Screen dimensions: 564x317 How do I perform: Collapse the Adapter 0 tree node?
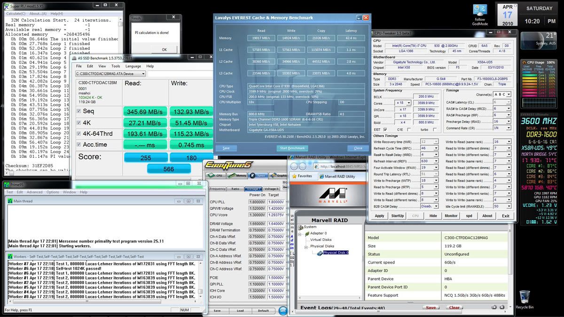pos(300,233)
